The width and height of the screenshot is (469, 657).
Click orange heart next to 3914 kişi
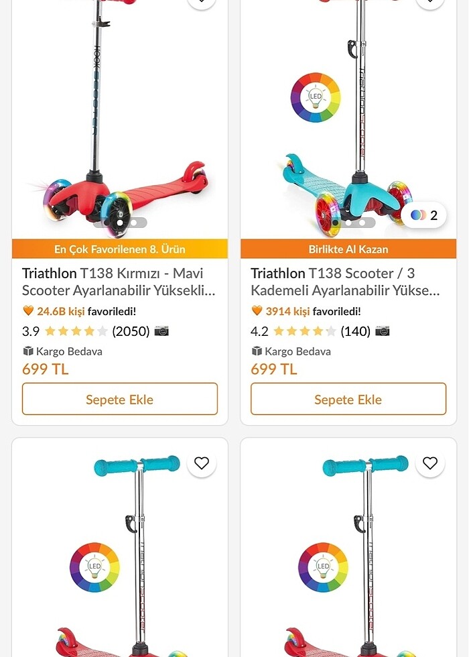(257, 311)
